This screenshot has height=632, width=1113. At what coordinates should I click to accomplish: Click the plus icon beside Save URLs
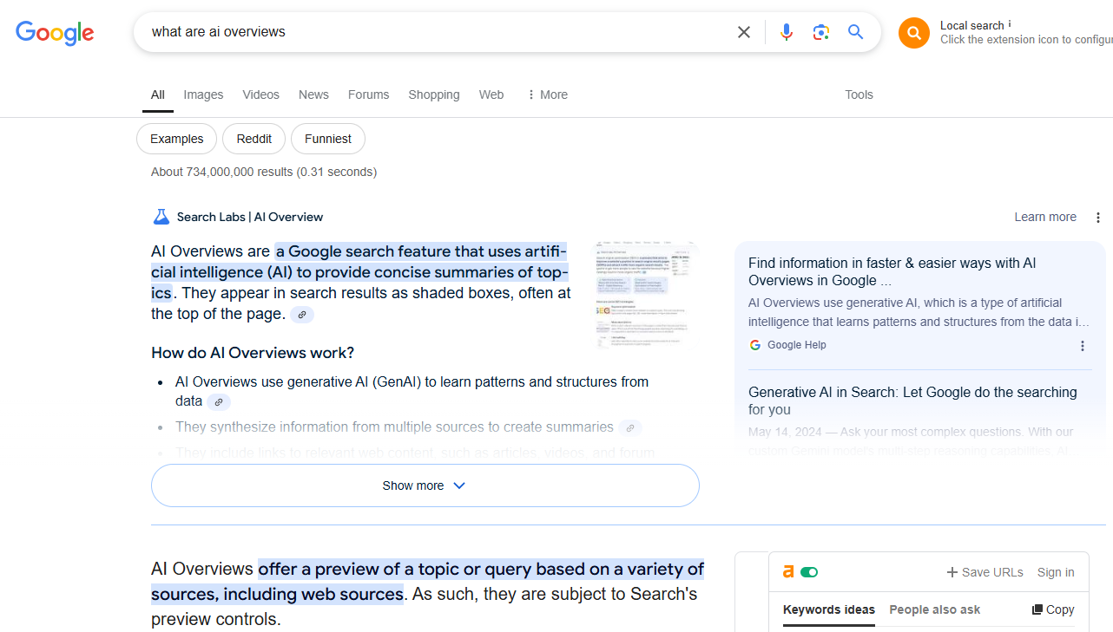pos(952,572)
